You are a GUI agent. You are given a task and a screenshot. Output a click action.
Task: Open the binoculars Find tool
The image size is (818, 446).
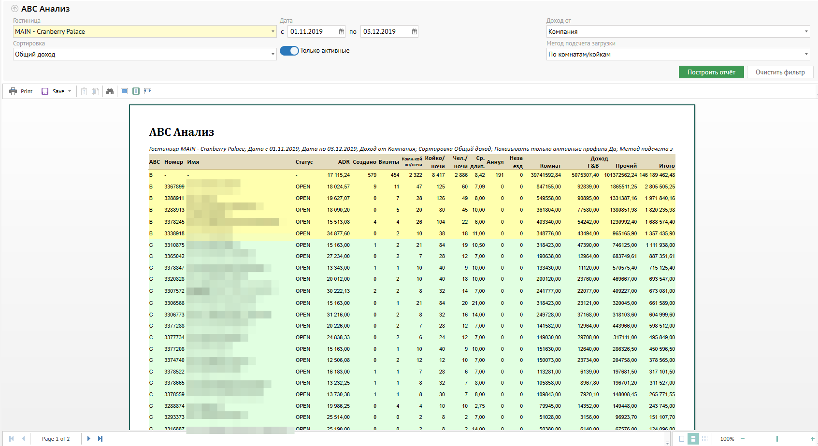[x=110, y=91]
